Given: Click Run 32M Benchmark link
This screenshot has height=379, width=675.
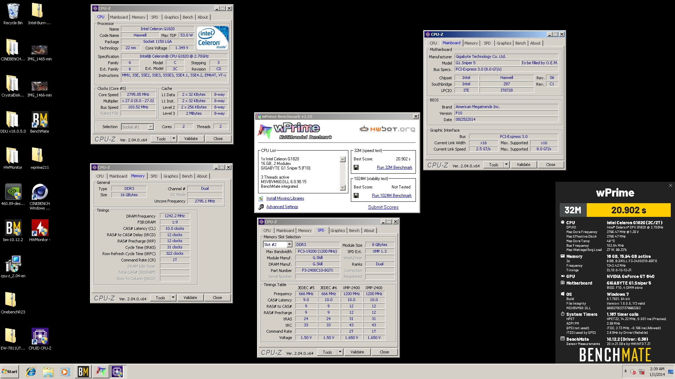Looking at the screenshot, I should (x=394, y=167).
